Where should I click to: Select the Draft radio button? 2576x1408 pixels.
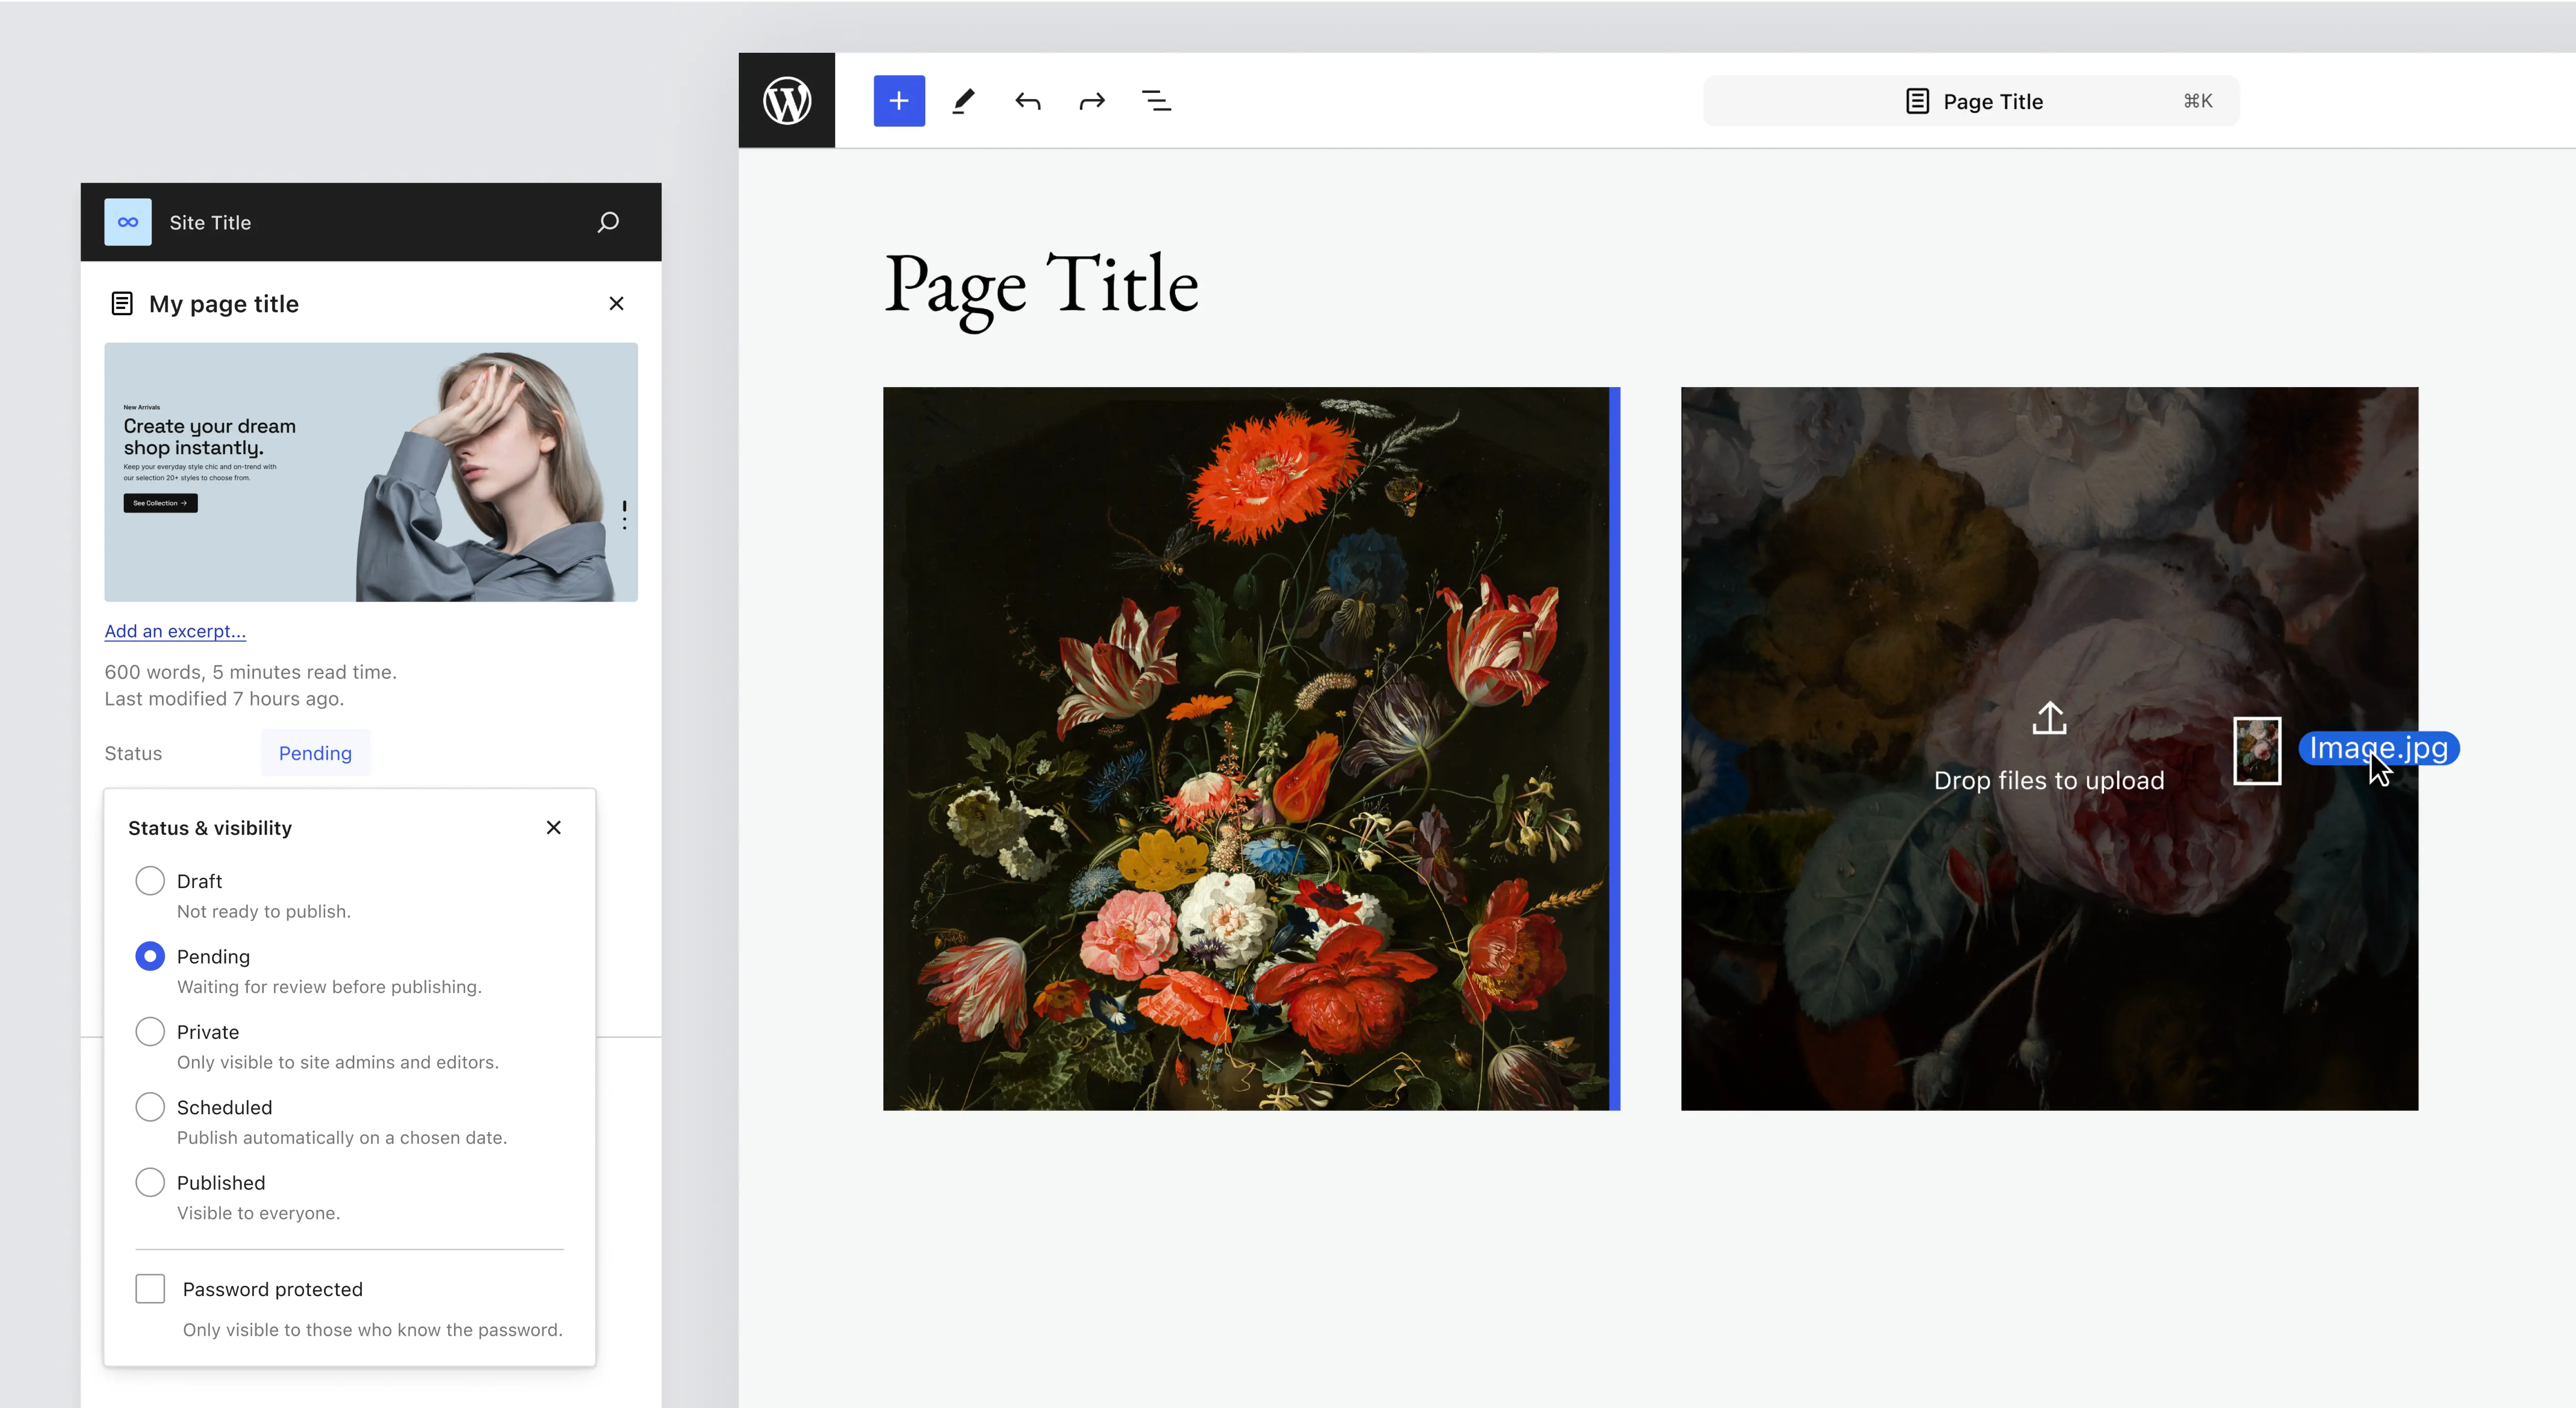pyautogui.click(x=150, y=880)
